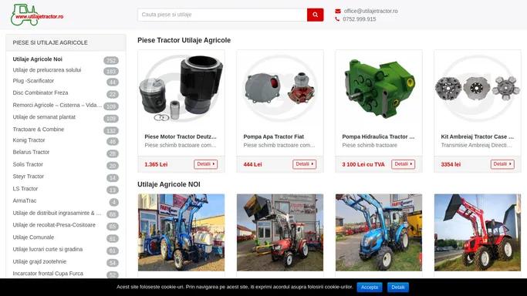Open Pompa Apa Tractor Fiat product image
Viewport: 527px width, 296px height.
click(280, 89)
